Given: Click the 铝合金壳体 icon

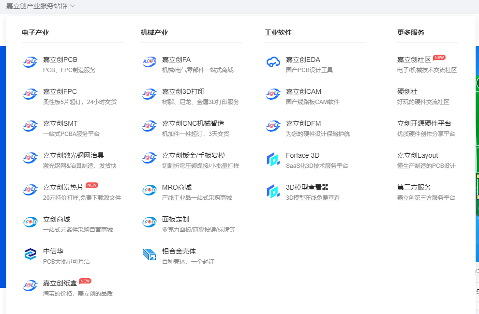Looking at the screenshot, I should click(x=150, y=254).
